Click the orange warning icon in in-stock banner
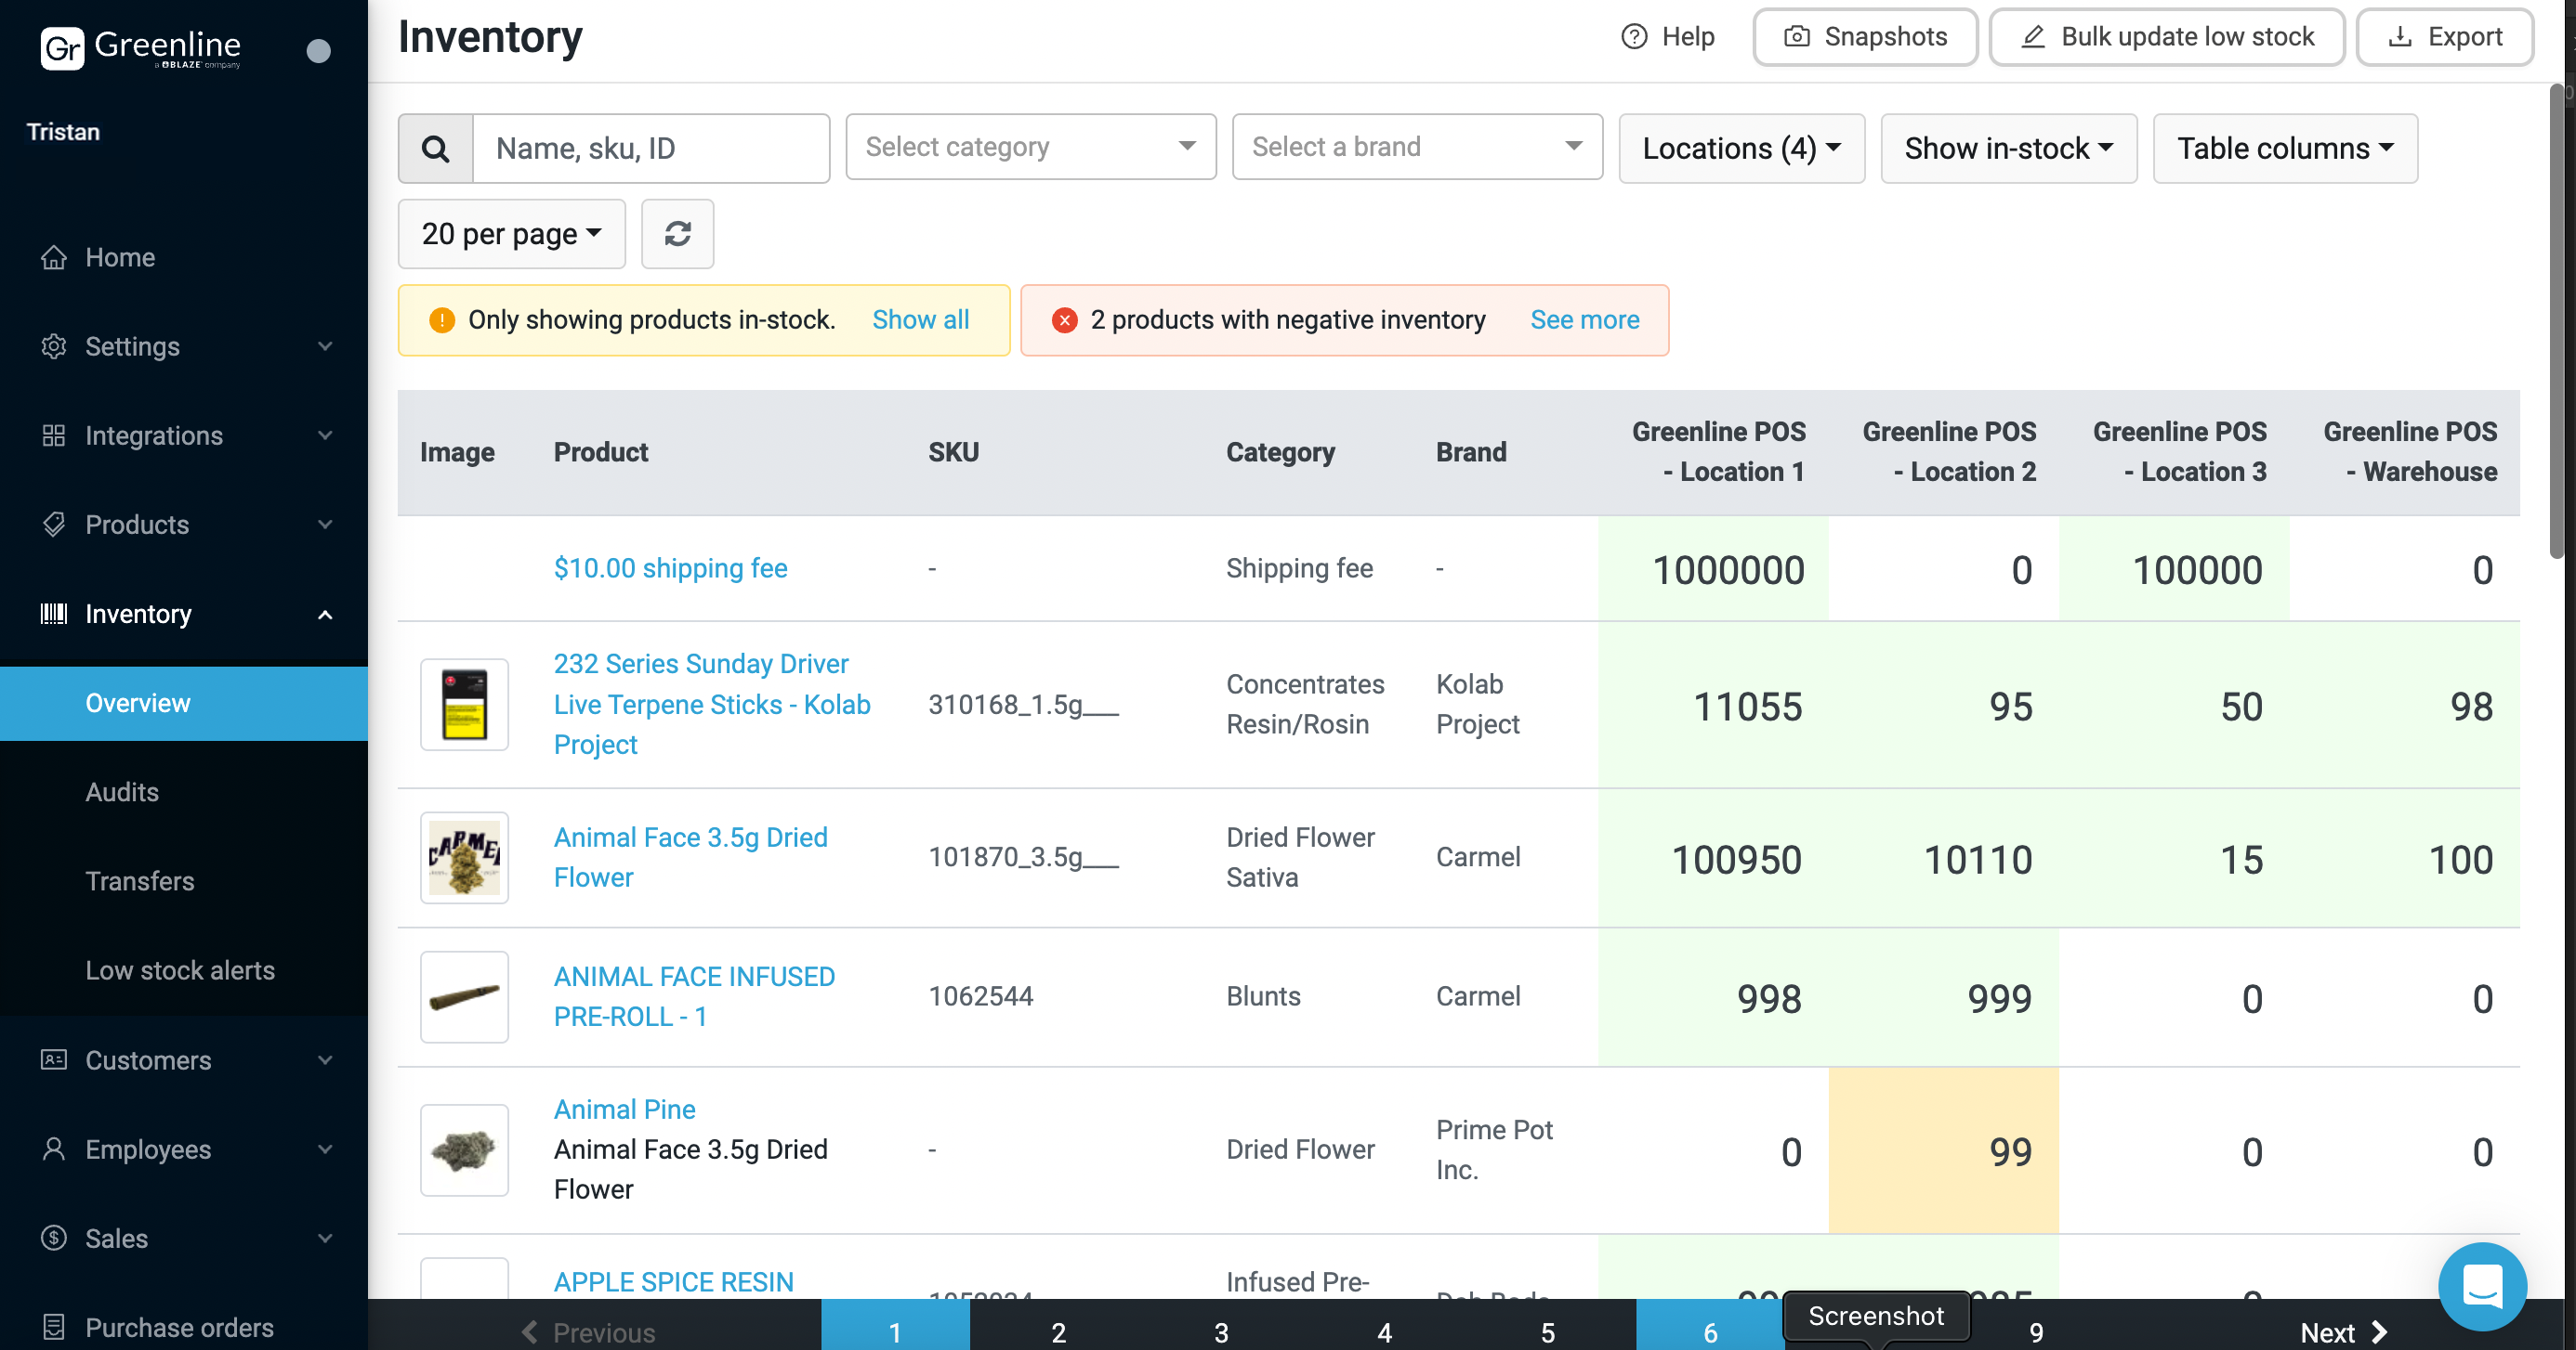The height and width of the screenshot is (1350, 2576). click(x=441, y=319)
